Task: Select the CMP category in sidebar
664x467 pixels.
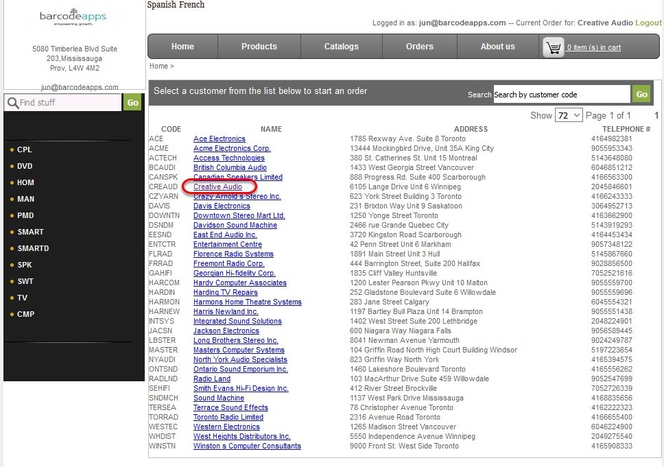Action: pos(25,315)
